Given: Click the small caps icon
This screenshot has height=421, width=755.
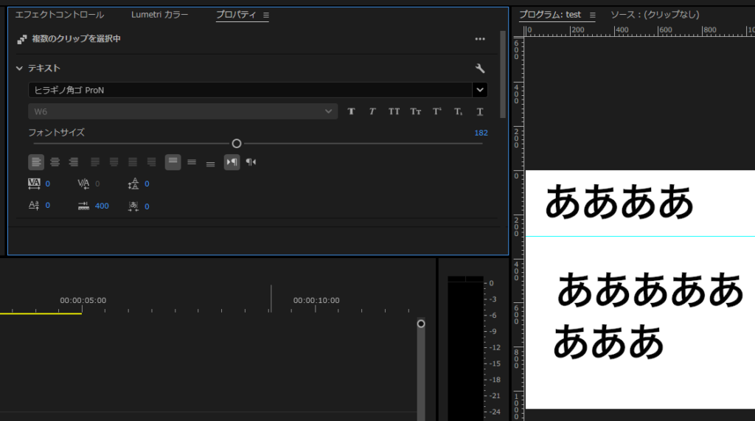Looking at the screenshot, I should click(x=416, y=111).
